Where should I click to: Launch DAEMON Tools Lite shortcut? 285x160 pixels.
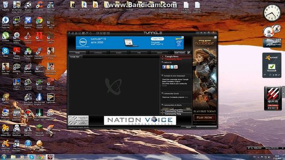[x=5, y=22]
